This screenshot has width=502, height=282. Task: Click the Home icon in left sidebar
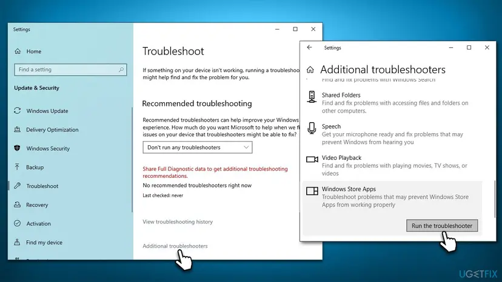coord(18,51)
